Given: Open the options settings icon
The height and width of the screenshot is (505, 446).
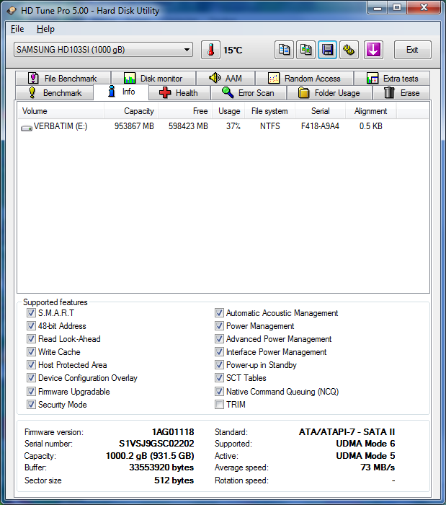Looking at the screenshot, I should 349,50.
